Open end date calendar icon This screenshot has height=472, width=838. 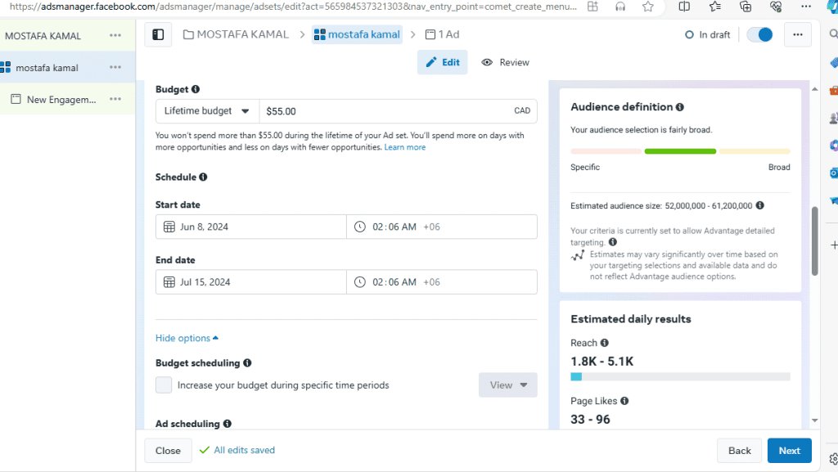pyautogui.click(x=169, y=282)
